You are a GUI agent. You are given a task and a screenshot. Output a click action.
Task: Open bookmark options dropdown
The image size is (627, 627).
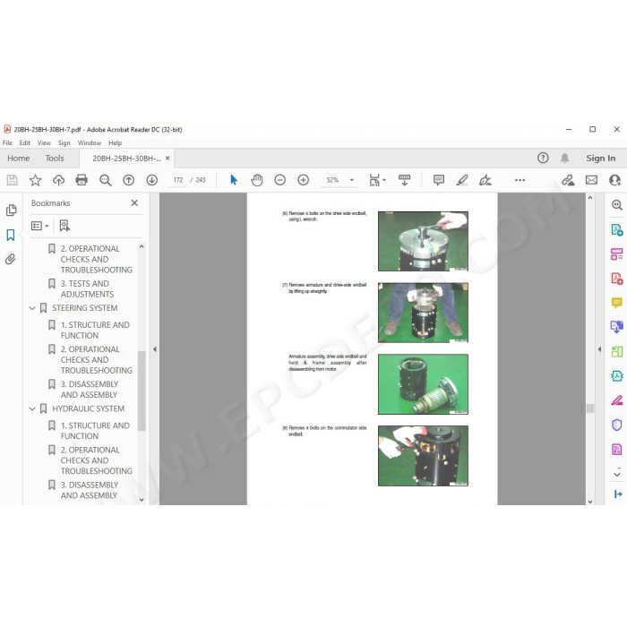point(39,226)
